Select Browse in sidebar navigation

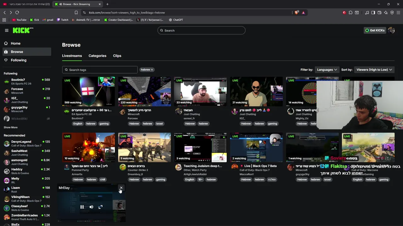(27, 52)
